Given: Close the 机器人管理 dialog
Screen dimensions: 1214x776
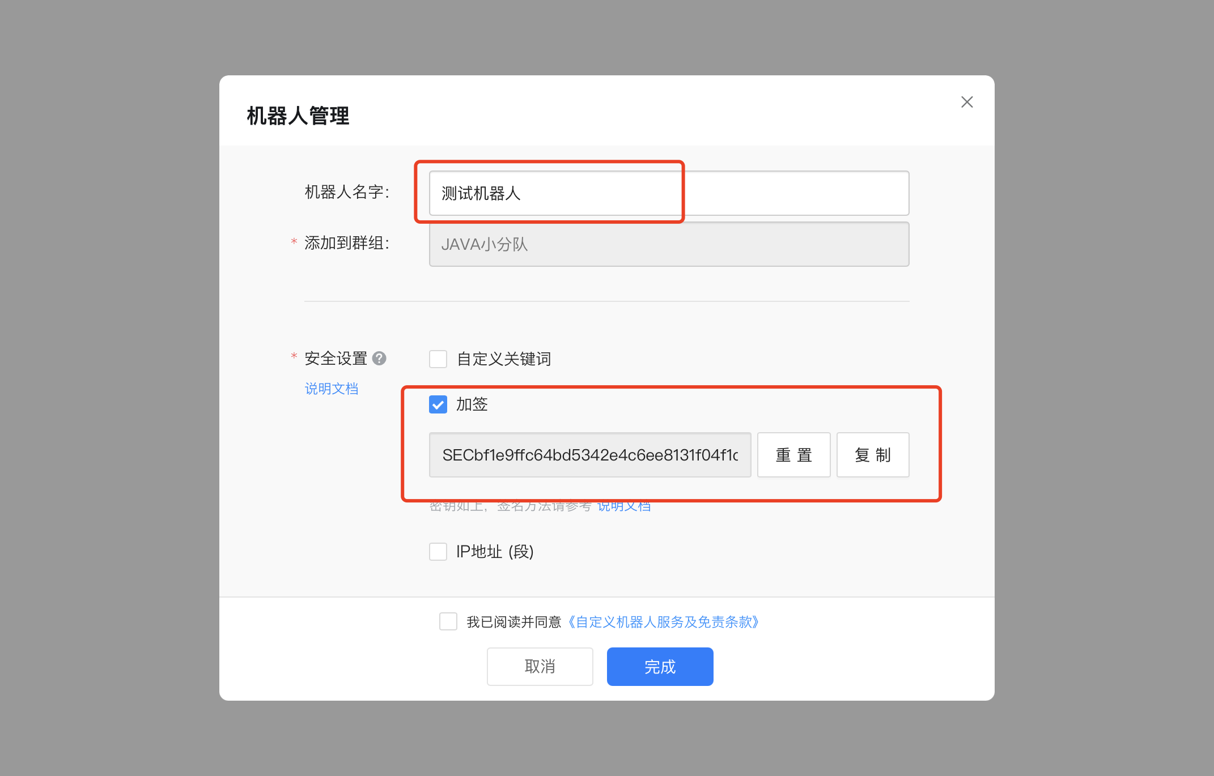Looking at the screenshot, I should click(967, 102).
